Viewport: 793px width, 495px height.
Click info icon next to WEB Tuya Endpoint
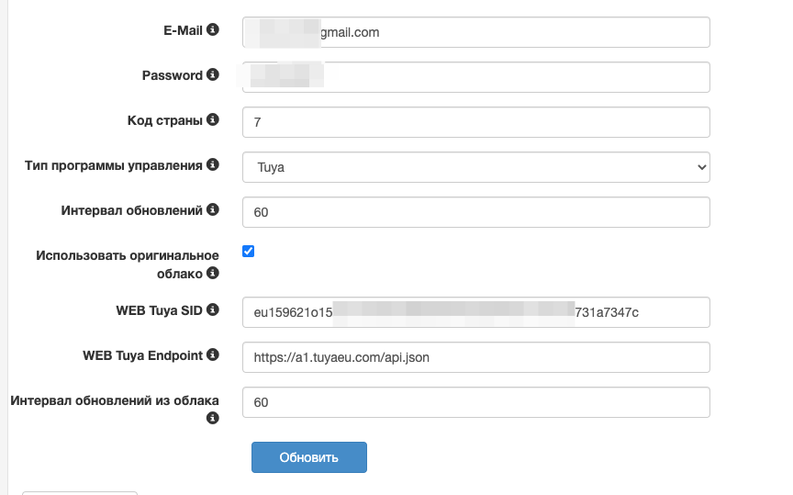click(x=213, y=354)
